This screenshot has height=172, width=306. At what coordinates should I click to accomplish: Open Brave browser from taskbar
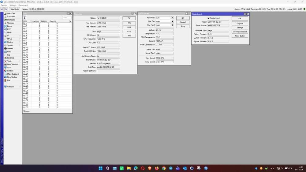[150, 168]
